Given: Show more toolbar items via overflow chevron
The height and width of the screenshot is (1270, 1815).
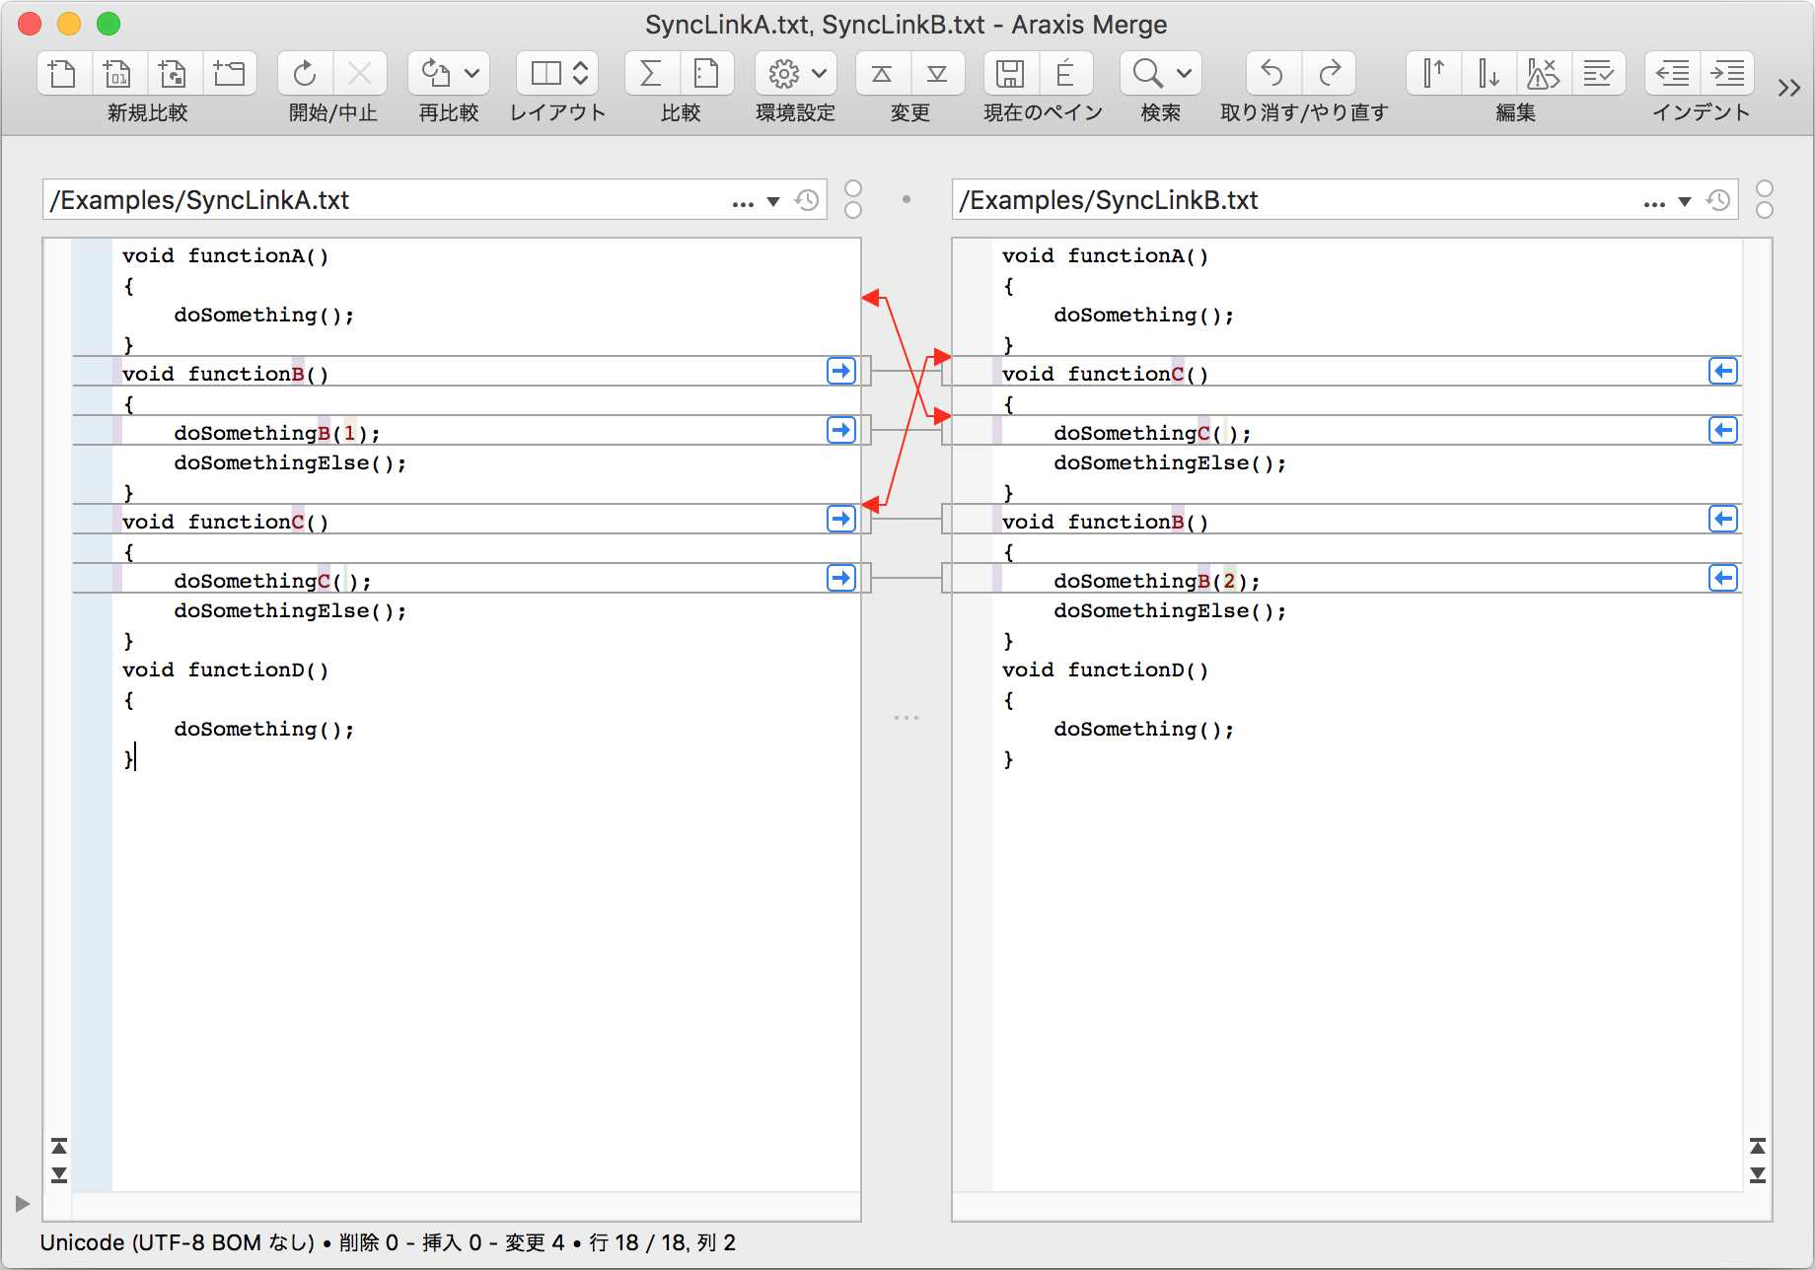Looking at the screenshot, I should coord(1788,88).
